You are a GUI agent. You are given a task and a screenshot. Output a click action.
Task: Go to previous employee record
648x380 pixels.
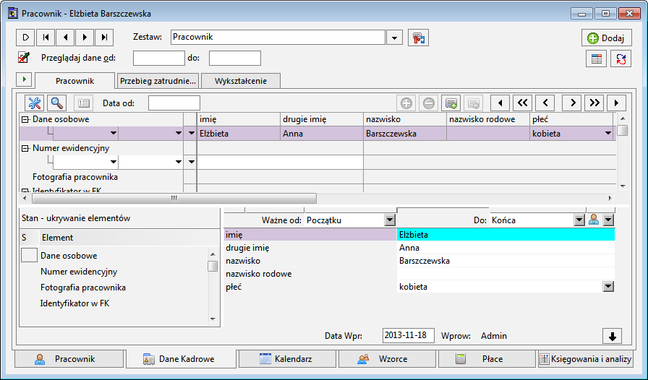point(65,38)
